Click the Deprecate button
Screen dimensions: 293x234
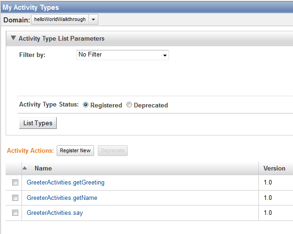112,150
